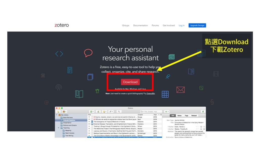This screenshot has width=260, height=146.
Task: Collapse the My Library tree
Action: pyautogui.click(x=57, y=115)
